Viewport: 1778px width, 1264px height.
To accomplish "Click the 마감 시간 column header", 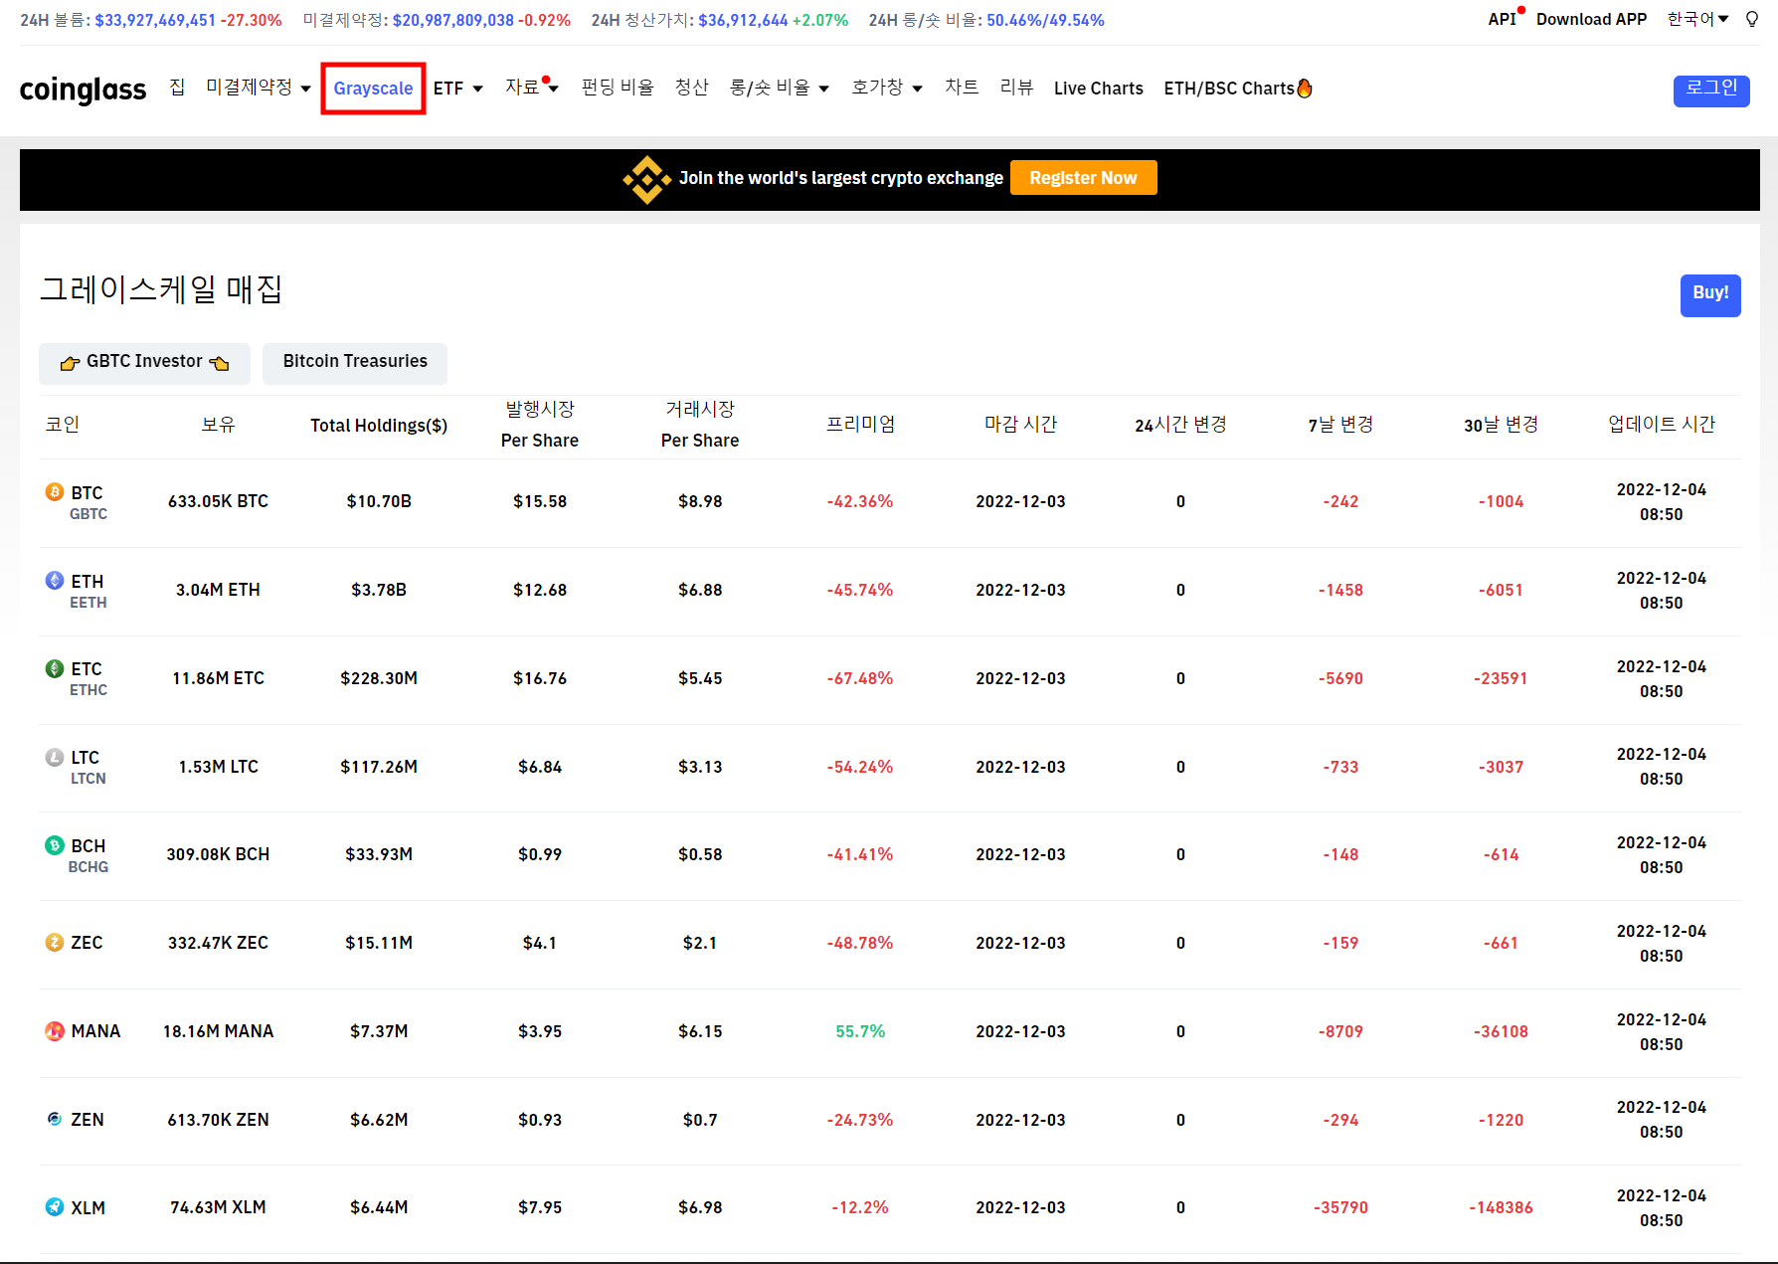I will pos(1020,425).
